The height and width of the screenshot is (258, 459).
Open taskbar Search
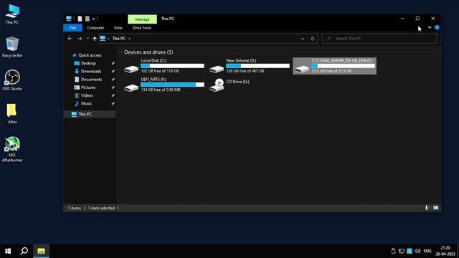[24, 251]
